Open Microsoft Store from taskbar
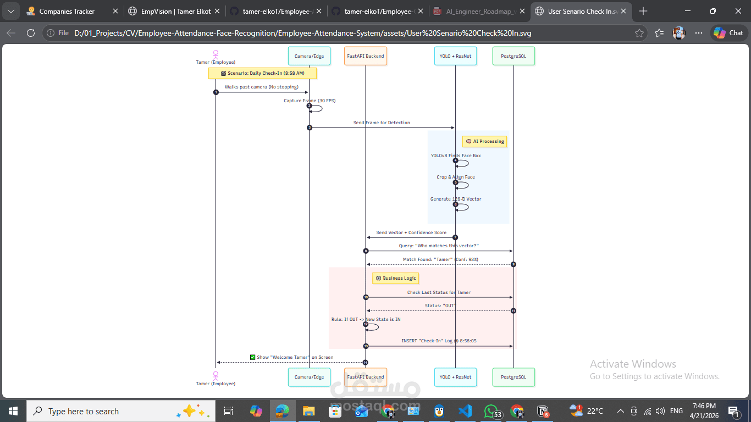 click(335, 411)
